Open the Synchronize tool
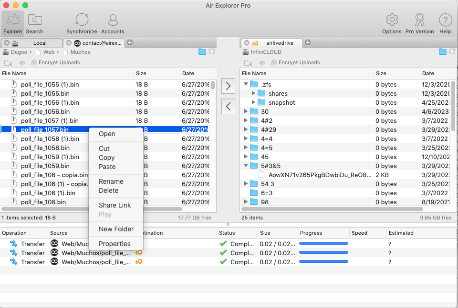The width and height of the screenshot is (458, 308). point(82,24)
